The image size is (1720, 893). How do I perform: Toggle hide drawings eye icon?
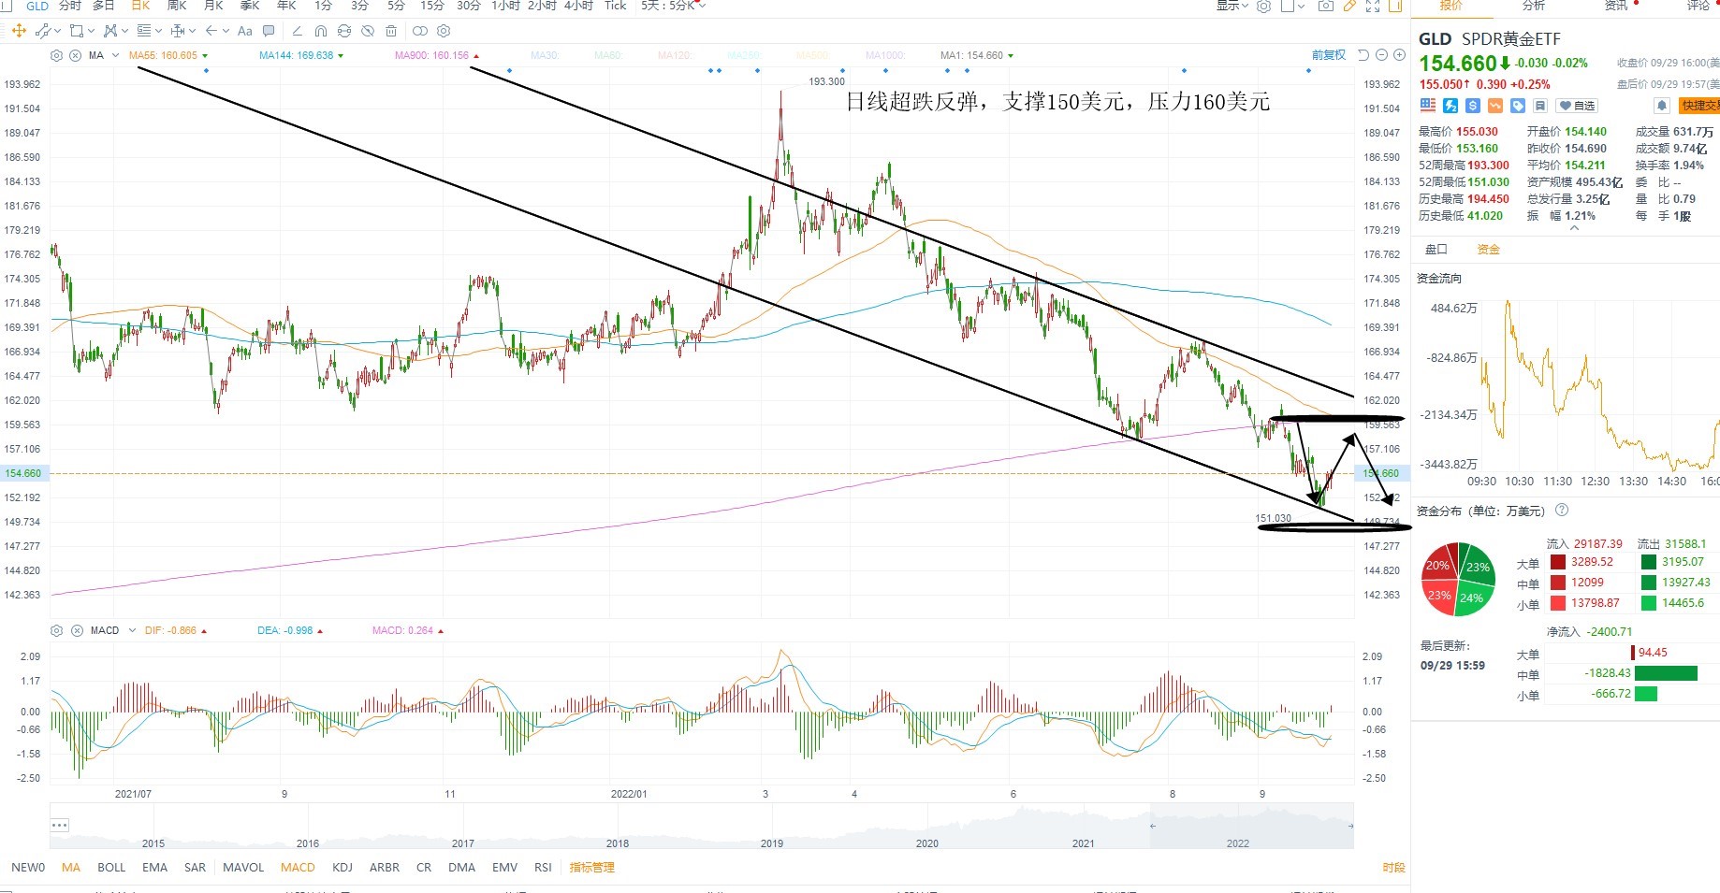click(x=368, y=31)
